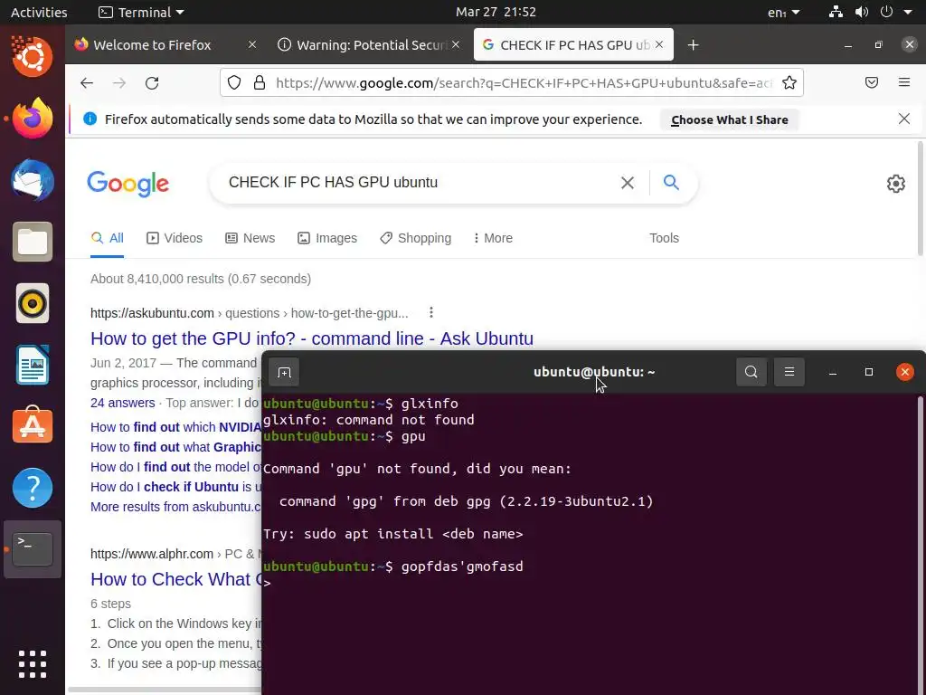Switch to Warning: Potential Security tab
Viewport: 926px width, 695px height.
(x=371, y=45)
